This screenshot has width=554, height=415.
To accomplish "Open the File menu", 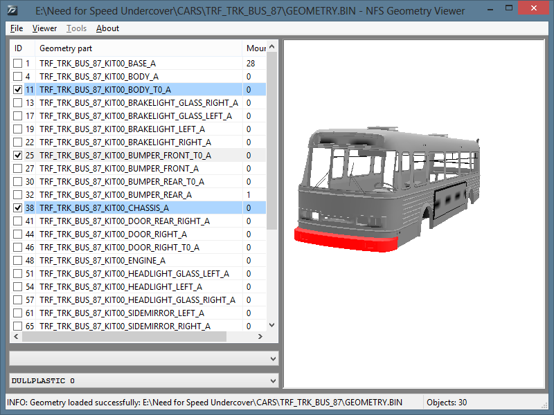I will click(17, 28).
